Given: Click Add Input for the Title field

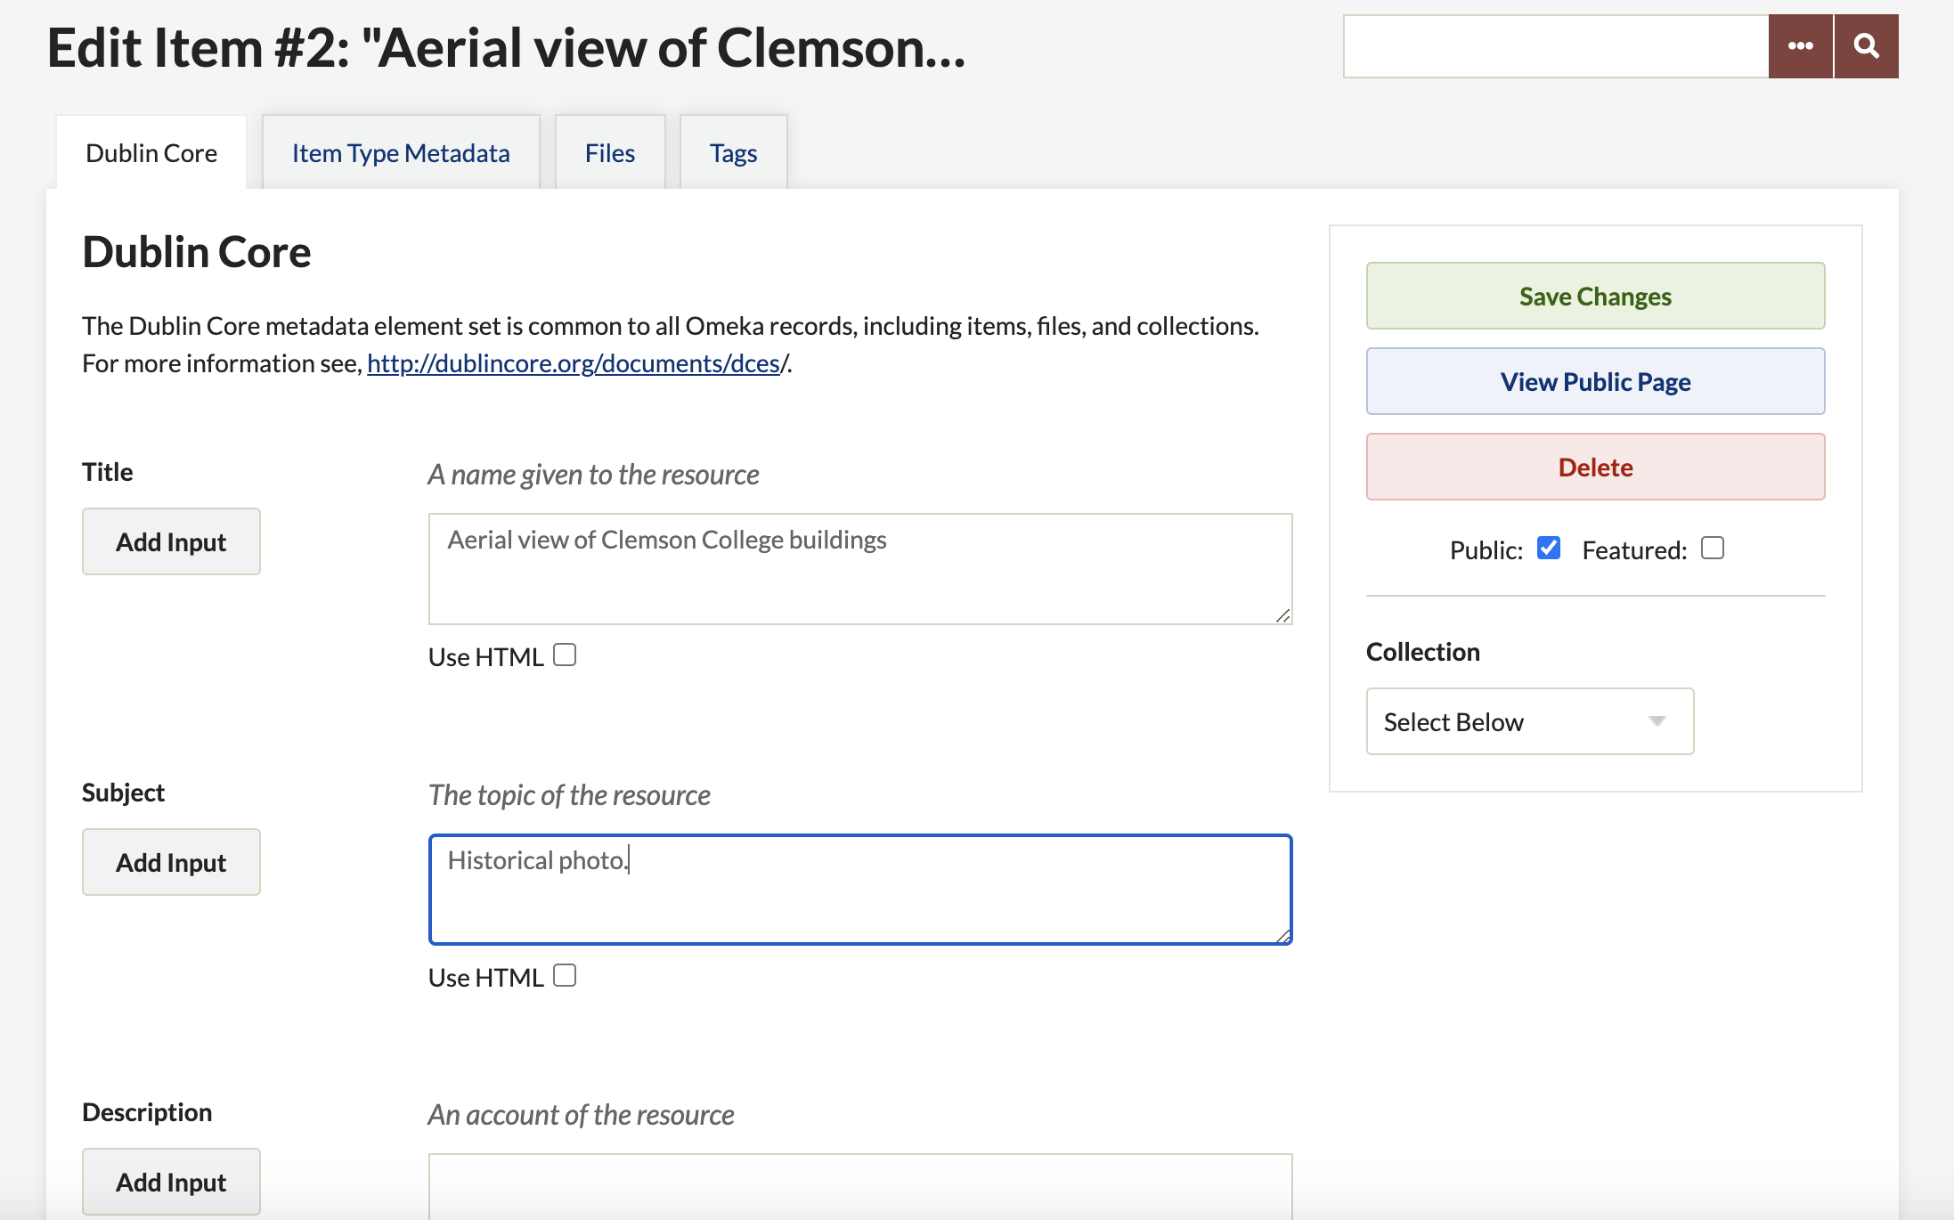Looking at the screenshot, I should (171, 541).
